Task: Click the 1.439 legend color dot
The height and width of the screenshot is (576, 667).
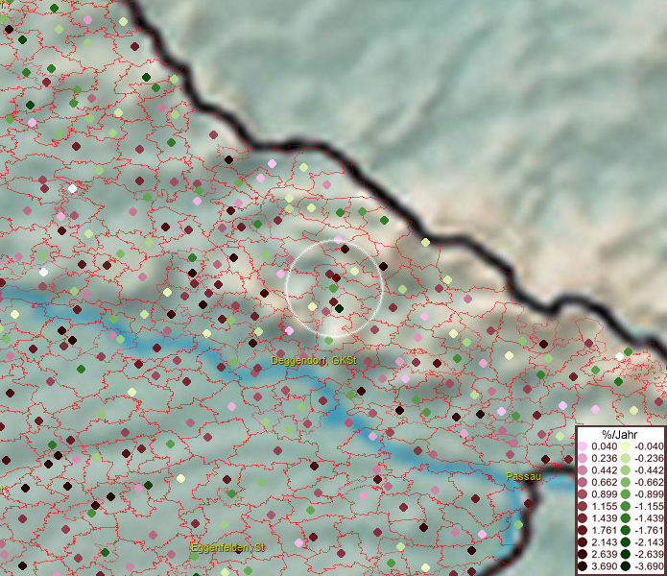Action: coord(583,518)
